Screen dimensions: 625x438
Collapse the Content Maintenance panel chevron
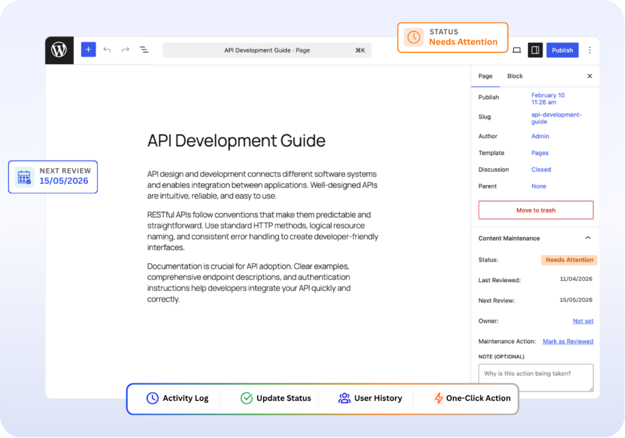coord(588,238)
